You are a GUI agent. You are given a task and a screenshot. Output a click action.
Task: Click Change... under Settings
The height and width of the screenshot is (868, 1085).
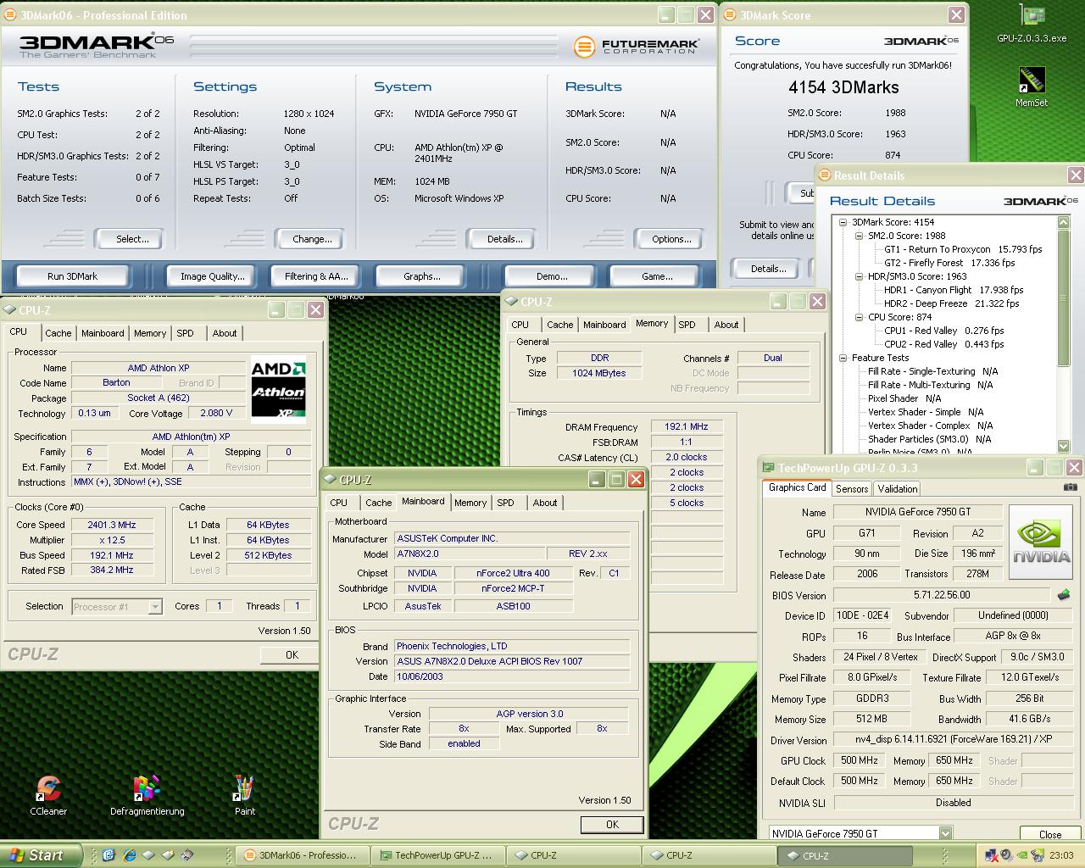point(312,239)
